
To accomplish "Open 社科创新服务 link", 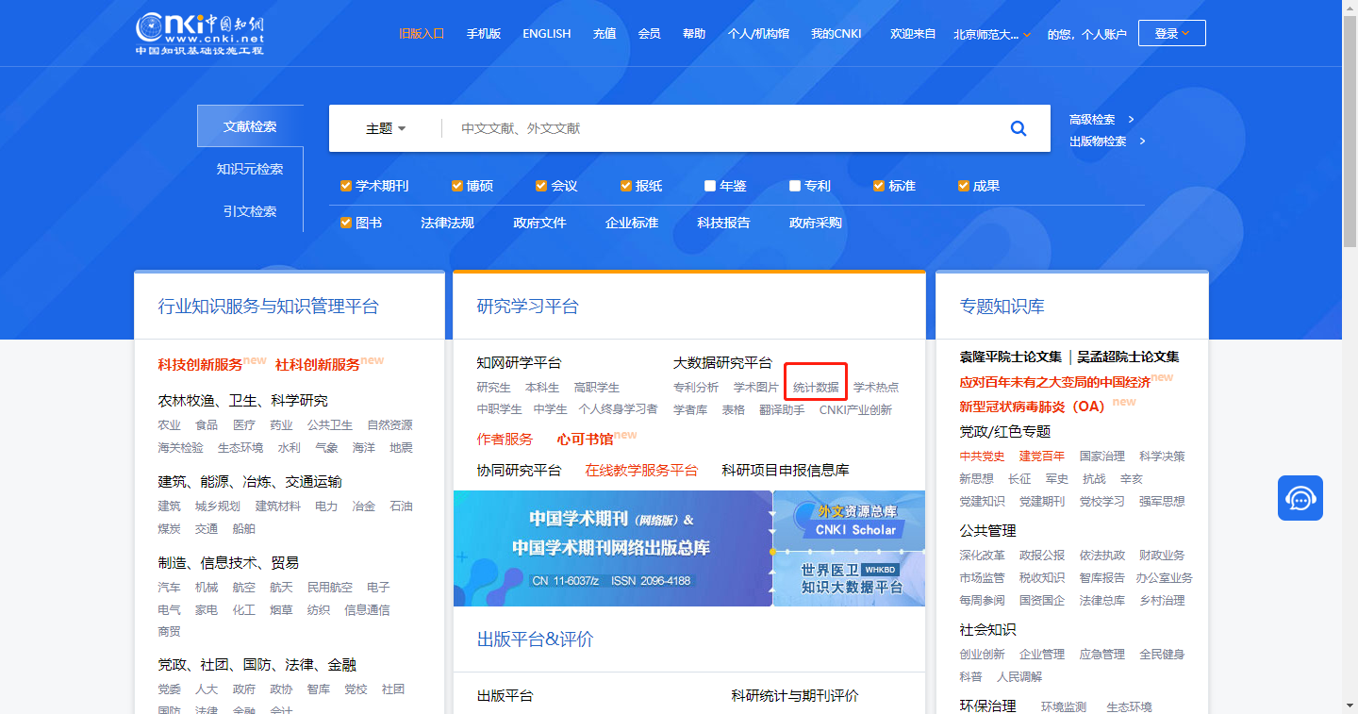I will coord(318,364).
